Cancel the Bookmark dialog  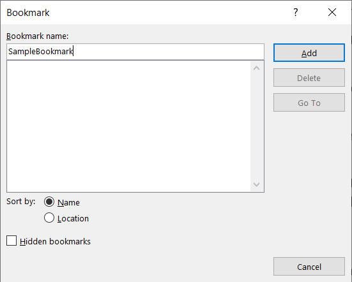click(309, 267)
